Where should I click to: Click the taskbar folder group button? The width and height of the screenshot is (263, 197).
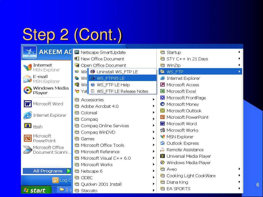65,190
